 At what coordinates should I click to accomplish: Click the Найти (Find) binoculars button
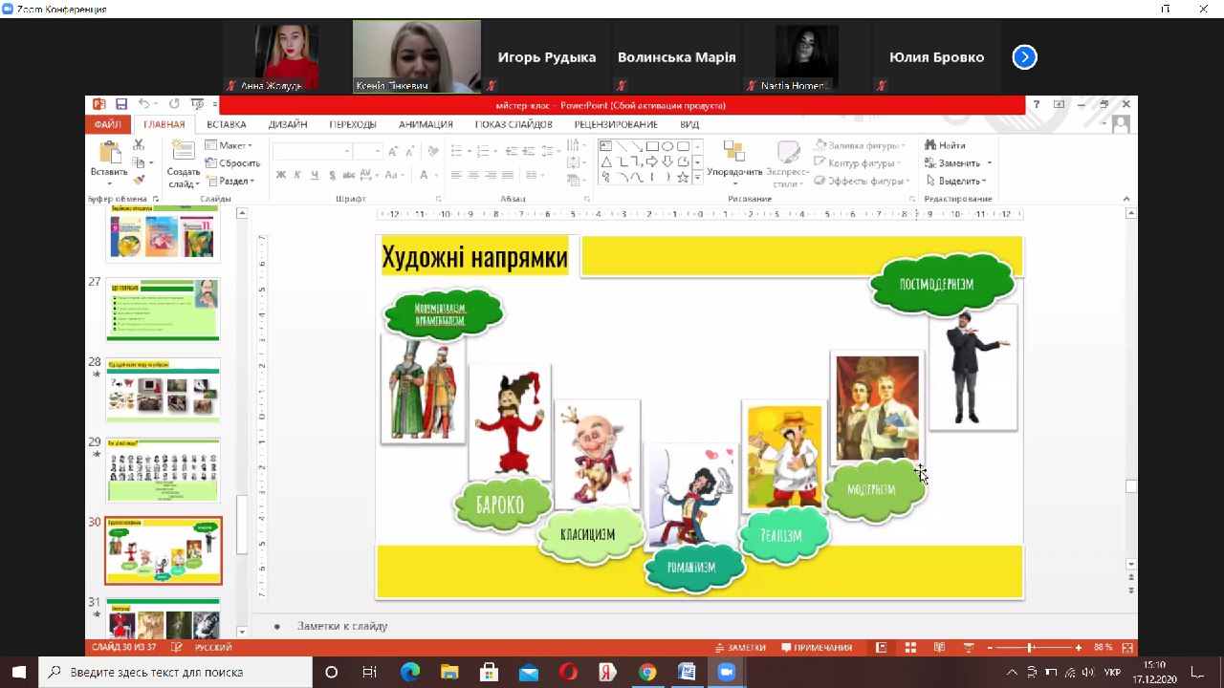click(945, 145)
